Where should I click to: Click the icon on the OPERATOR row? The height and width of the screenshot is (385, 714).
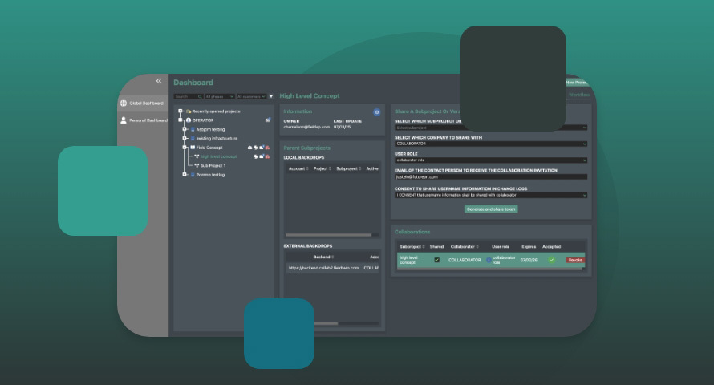click(268, 120)
